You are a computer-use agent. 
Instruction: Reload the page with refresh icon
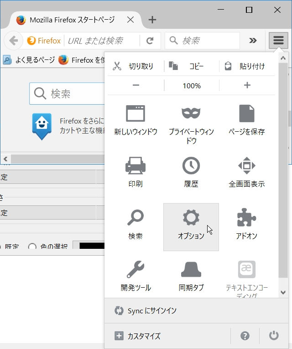pyautogui.click(x=150, y=41)
